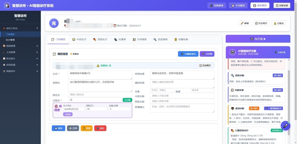Click the 既往史 input field
Image resolution: width=297 pixels, height=144 pixels.
point(100,95)
